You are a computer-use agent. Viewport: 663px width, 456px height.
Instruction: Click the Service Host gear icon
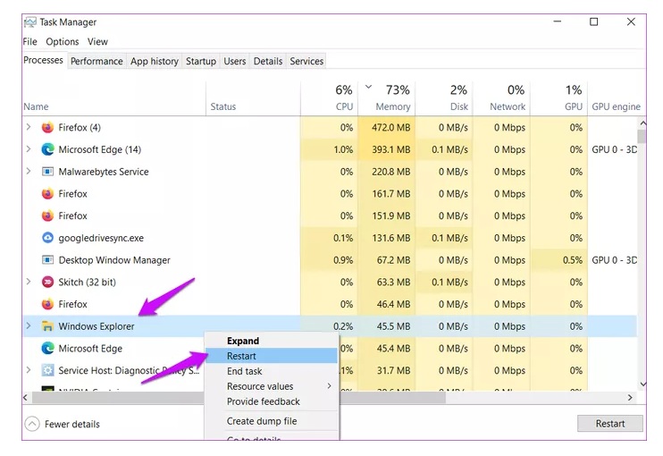point(47,370)
